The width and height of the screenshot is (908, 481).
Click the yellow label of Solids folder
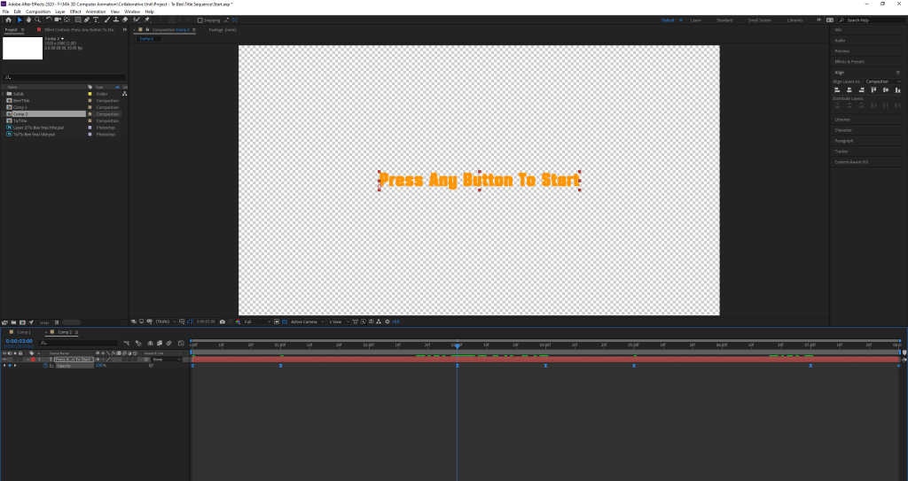coord(90,94)
